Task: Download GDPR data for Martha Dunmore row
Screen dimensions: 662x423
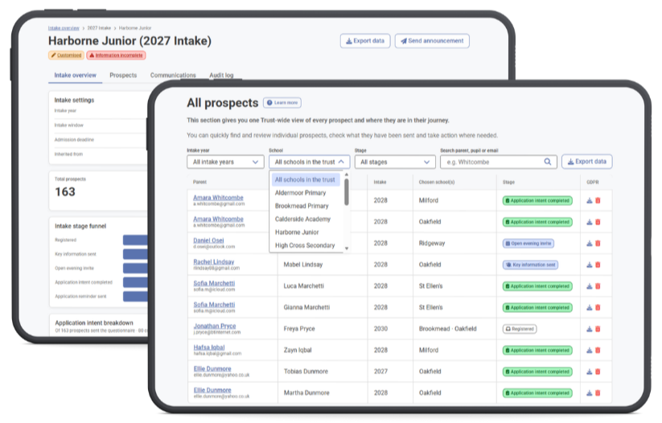Action: [x=590, y=393]
